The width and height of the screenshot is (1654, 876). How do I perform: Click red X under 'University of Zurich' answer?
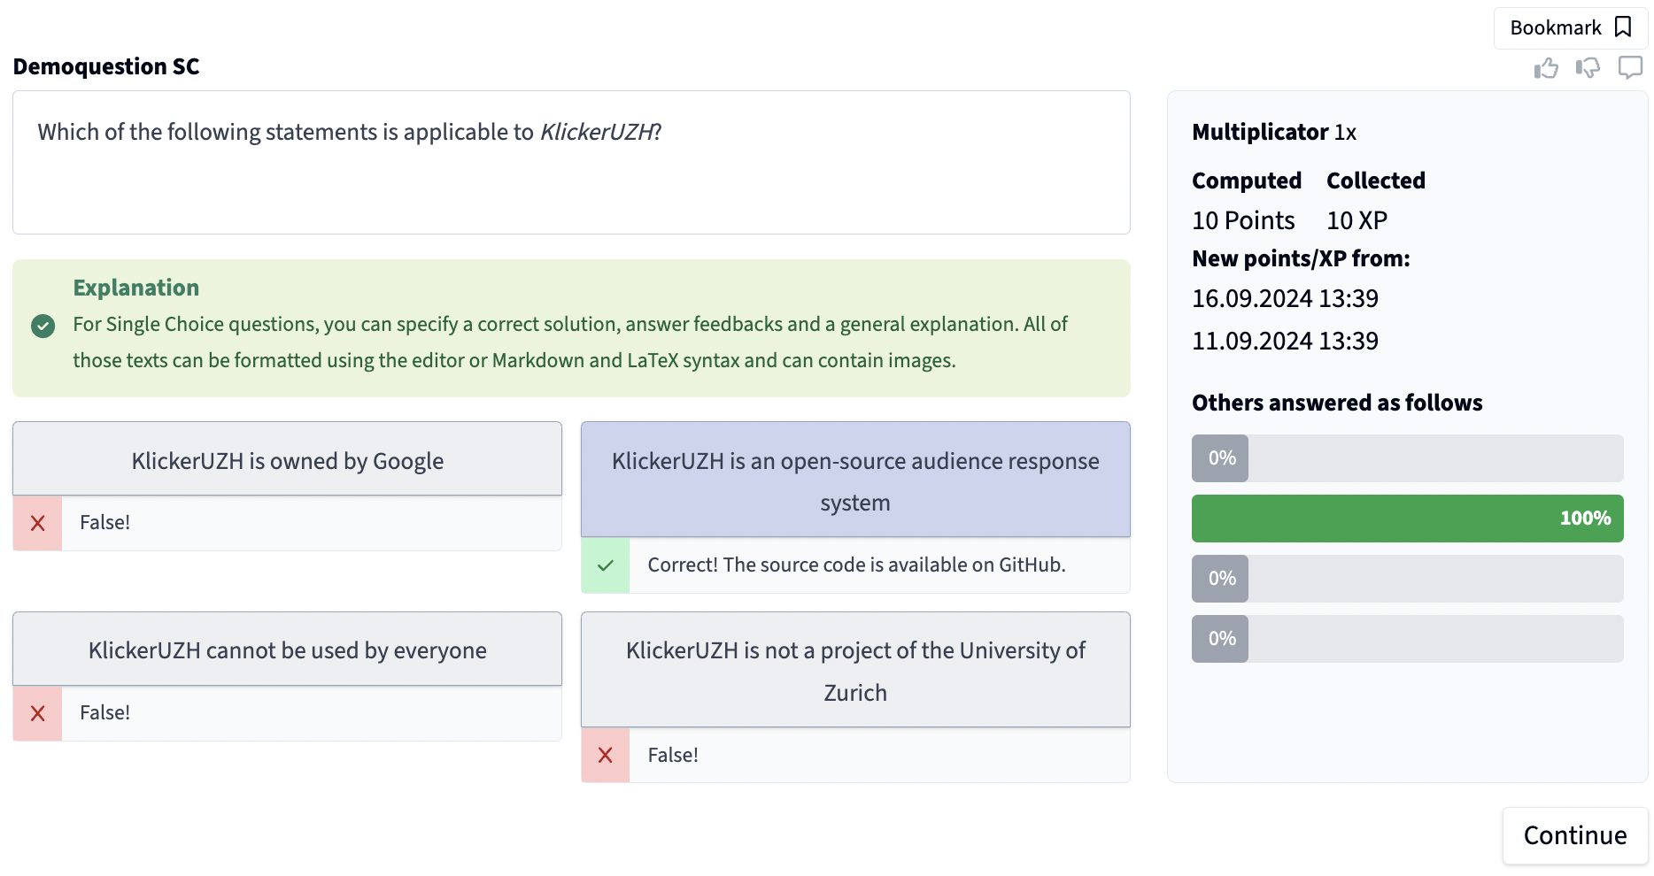pos(606,756)
